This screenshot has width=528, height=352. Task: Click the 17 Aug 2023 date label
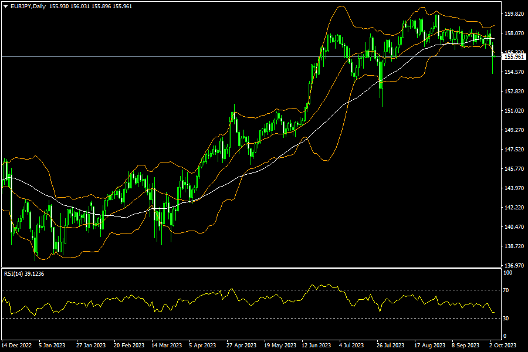(x=429, y=346)
